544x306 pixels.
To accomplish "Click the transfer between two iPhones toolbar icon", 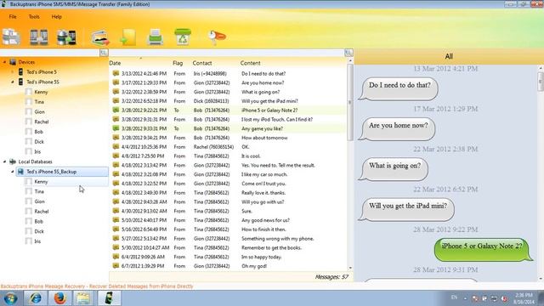I will pos(39,37).
